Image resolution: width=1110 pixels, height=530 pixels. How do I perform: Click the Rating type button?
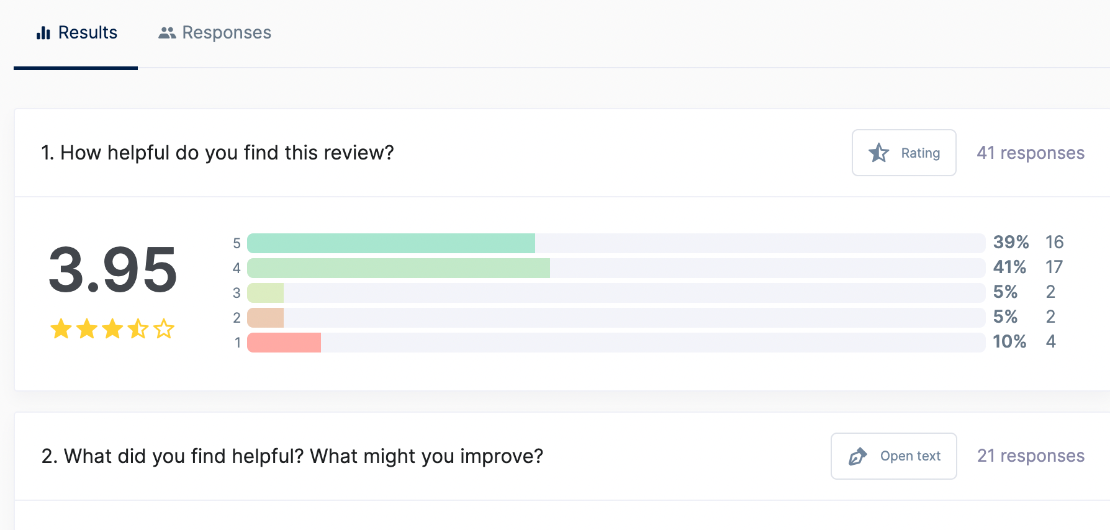904,153
